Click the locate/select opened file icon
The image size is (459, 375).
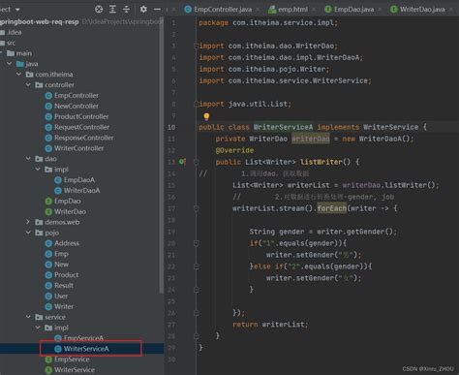(x=99, y=10)
